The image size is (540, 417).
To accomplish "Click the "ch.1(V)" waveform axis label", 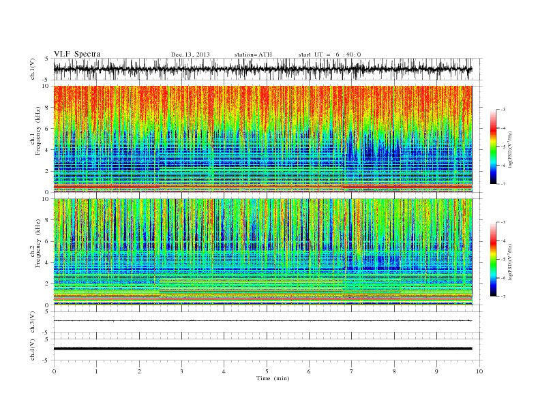I will 33,69.
